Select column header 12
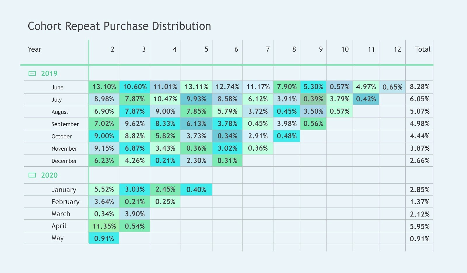This screenshot has height=273, width=467. (x=397, y=49)
